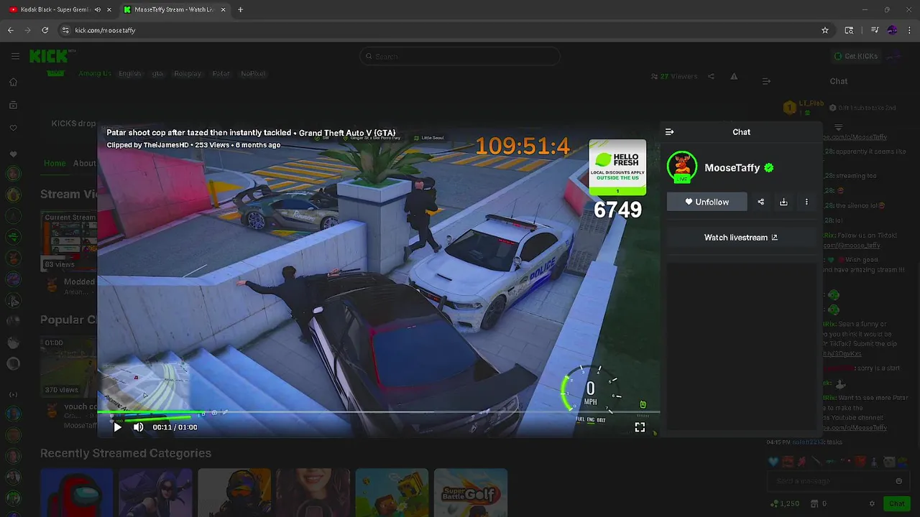Select the NoPixel tag
920x517 pixels.
pos(253,73)
